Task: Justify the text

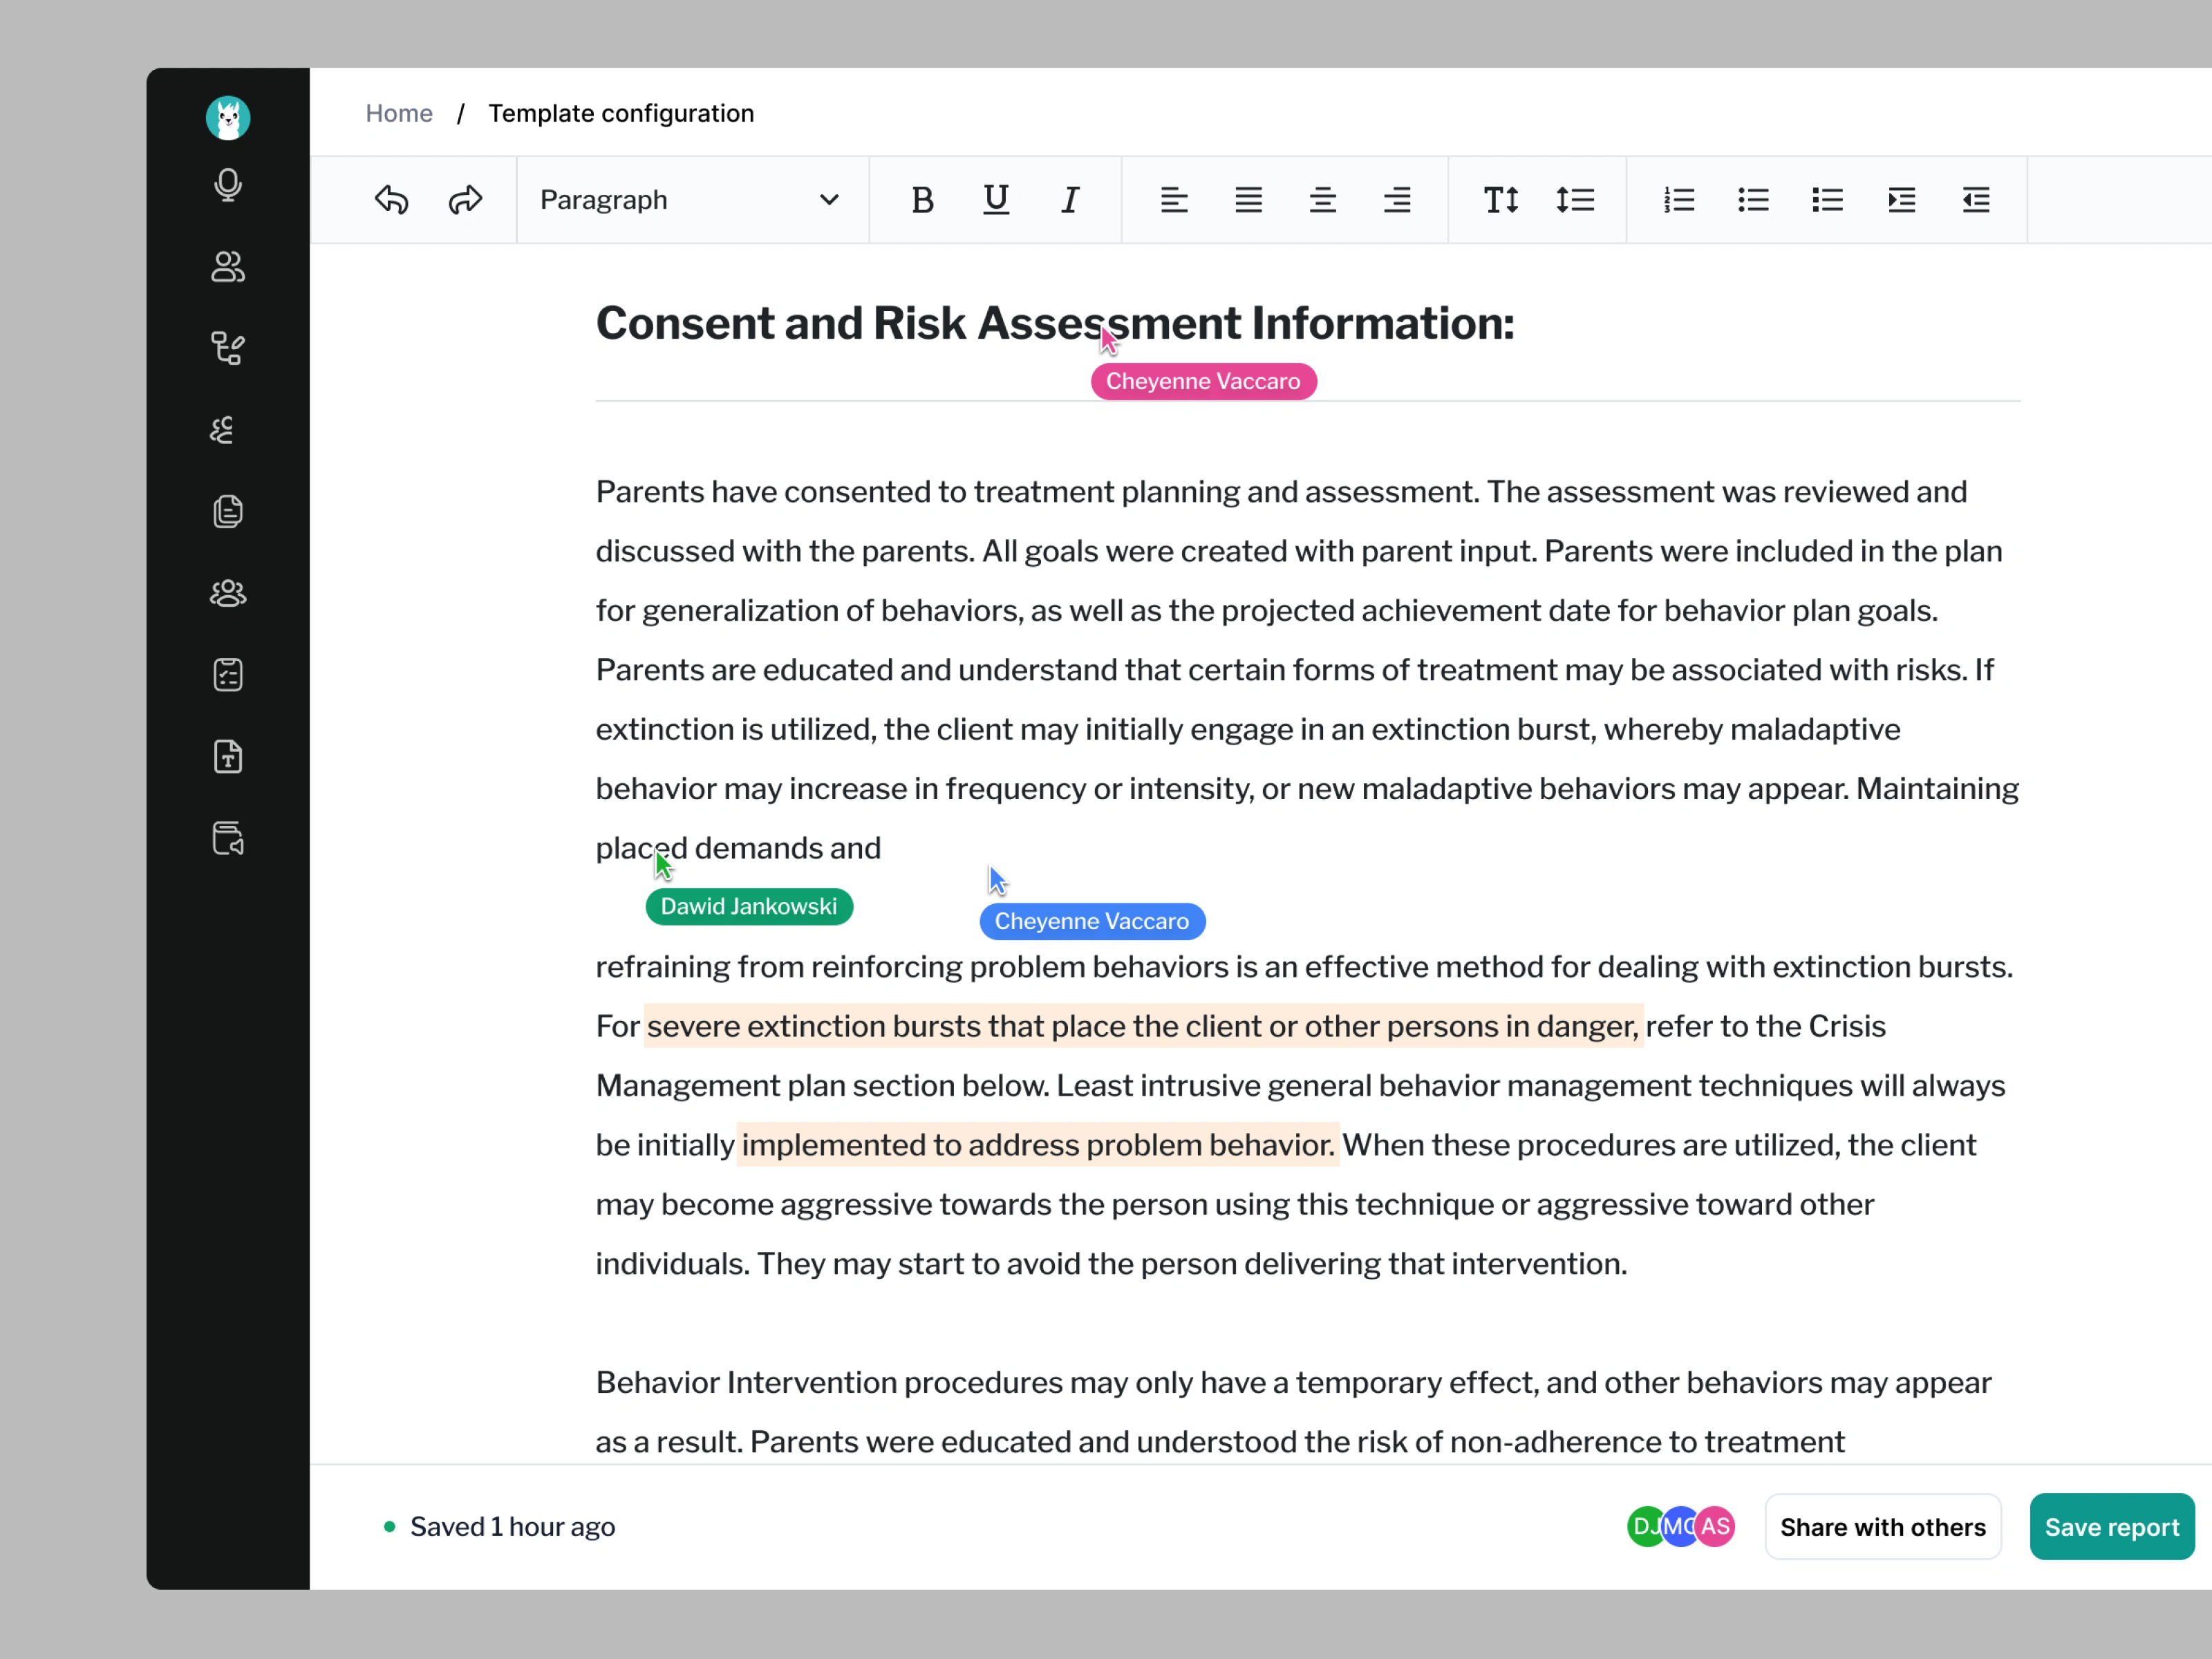Action: point(1248,200)
